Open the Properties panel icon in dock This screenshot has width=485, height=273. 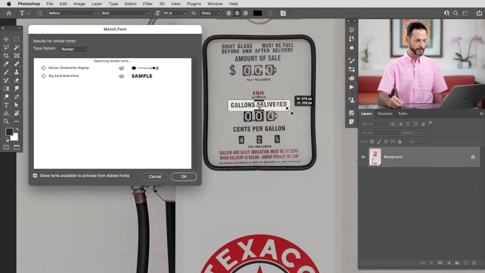[352, 30]
